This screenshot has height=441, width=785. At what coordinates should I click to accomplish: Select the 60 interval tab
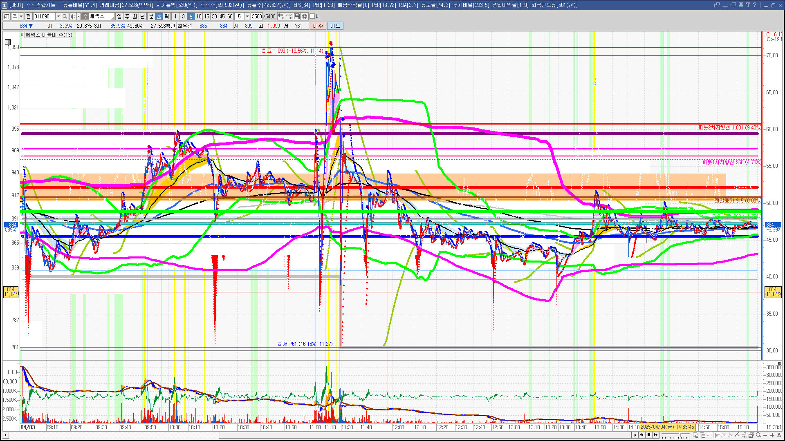point(230,16)
